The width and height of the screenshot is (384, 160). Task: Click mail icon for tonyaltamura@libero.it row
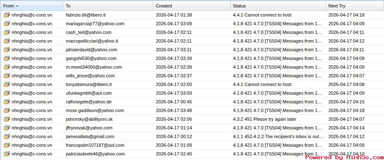pos(7,84)
